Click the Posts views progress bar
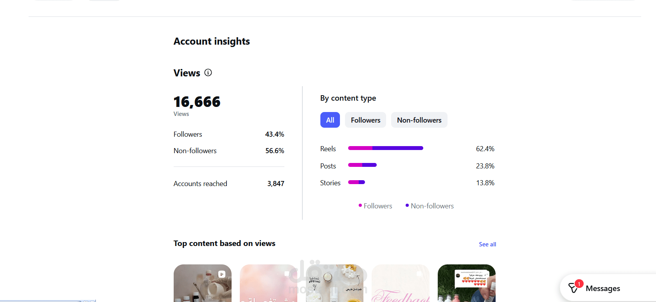Image resolution: width=656 pixels, height=302 pixels. coord(362,165)
